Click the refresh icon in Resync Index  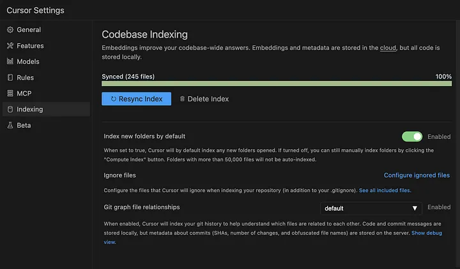tap(114, 99)
